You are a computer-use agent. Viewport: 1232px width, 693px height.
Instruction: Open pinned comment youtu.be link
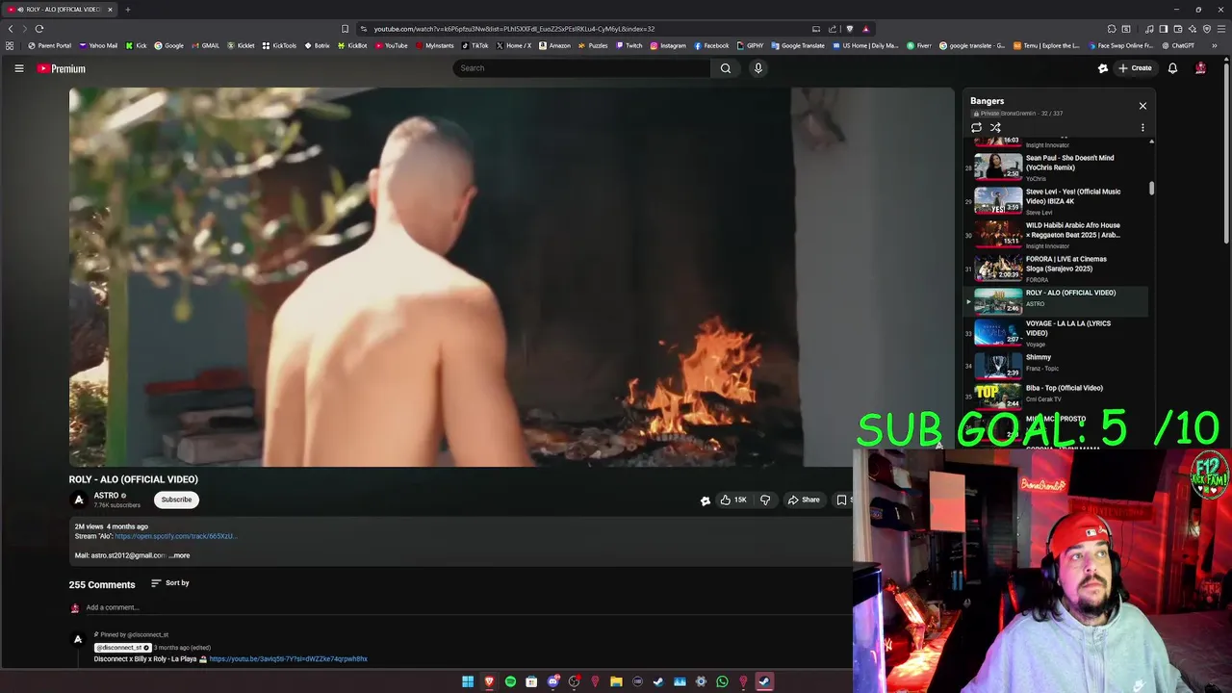[288, 659]
